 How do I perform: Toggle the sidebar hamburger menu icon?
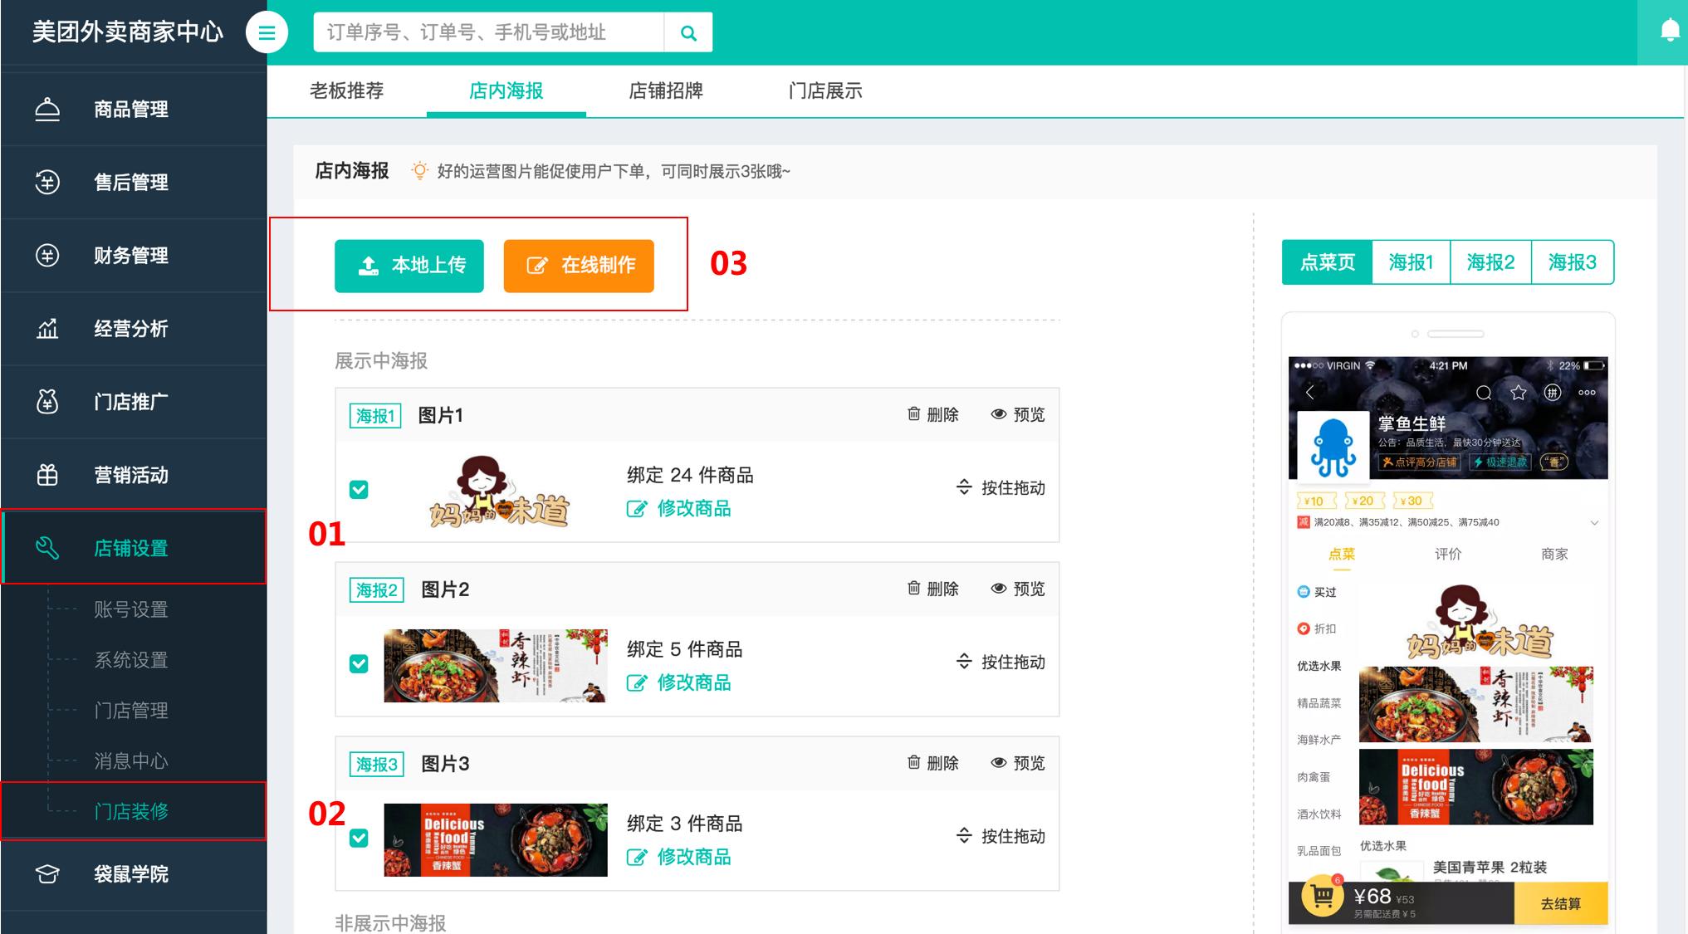pyautogui.click(x=267, y=32)
